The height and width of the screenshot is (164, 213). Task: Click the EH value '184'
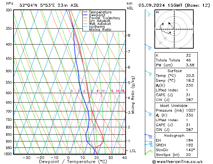click(190, 140)
